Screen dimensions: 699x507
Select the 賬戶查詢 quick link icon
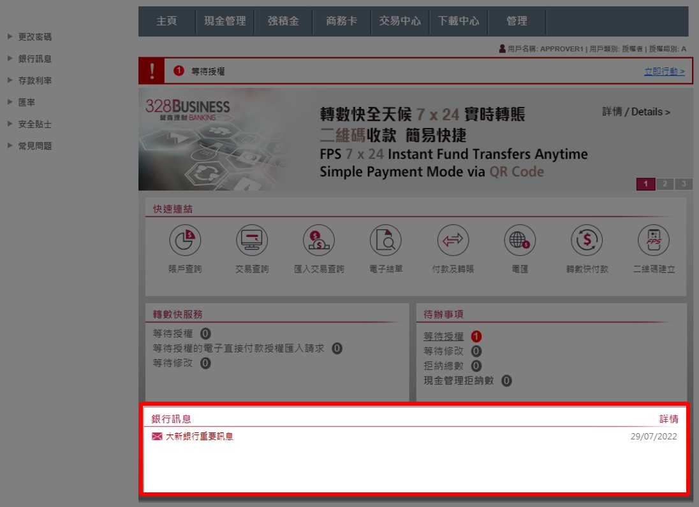coord(186,241)
